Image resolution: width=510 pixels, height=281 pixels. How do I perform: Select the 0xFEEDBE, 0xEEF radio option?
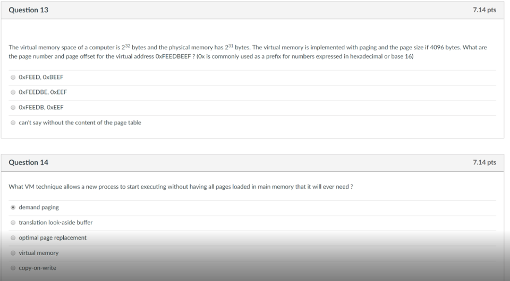13,92
